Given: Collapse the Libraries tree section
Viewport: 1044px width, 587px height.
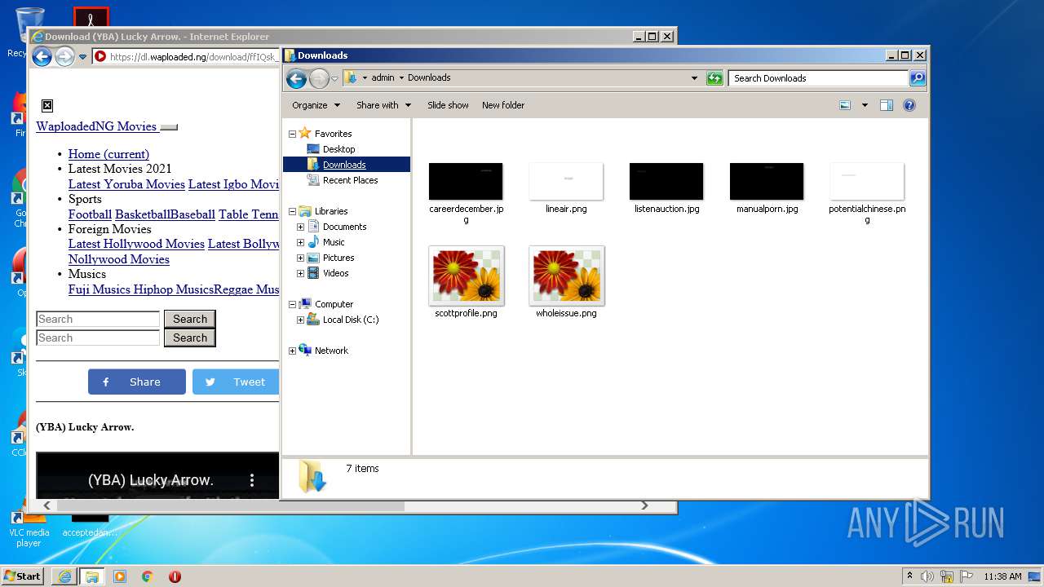Looking at the screenshot, I should click(292, 211).
